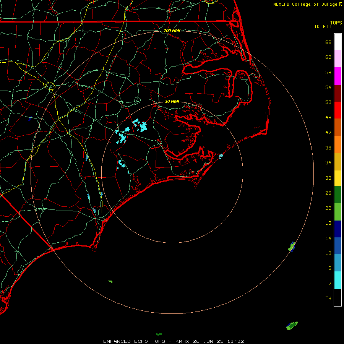Click the light green 22 kft swatch

click(x=338, y=212)
